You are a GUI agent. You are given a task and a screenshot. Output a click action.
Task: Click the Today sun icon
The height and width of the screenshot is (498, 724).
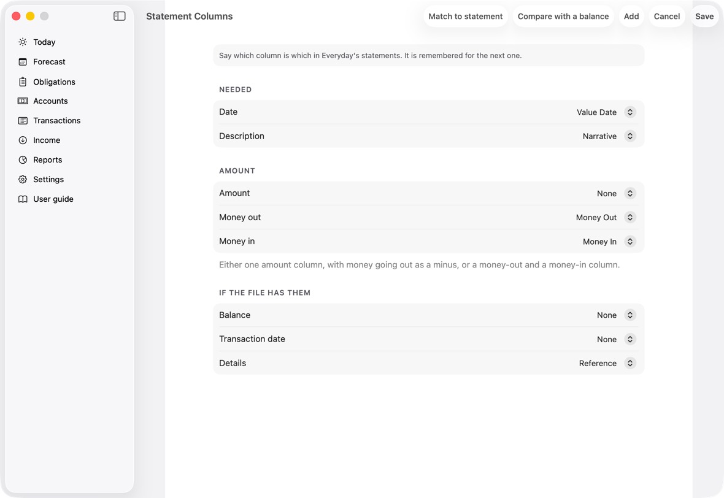click(23, 42)
